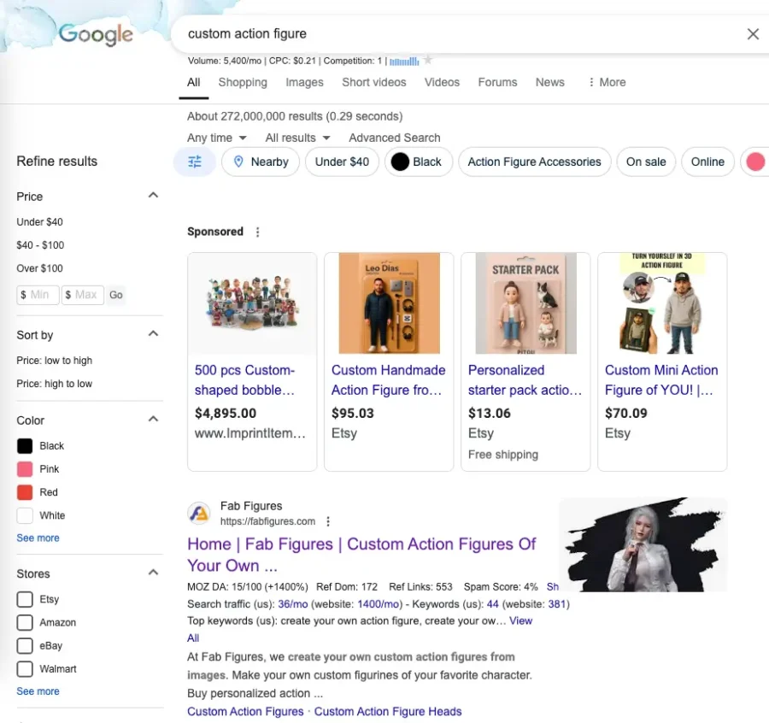Select the Pink color swatch filter

(x=25, y=469)
